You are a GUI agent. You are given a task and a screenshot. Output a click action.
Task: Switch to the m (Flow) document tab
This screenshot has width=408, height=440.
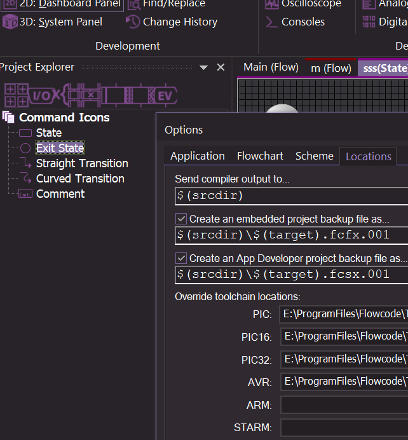(x=331, y=68)
